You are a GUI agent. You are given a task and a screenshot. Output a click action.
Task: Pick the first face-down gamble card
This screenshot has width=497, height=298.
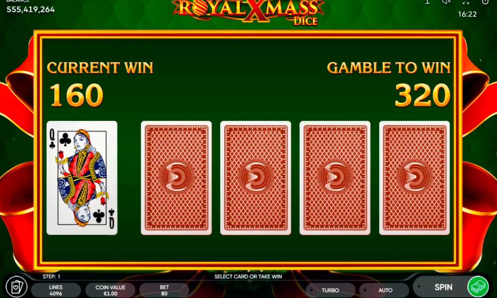pyautogui.click(x=176, y=178)
